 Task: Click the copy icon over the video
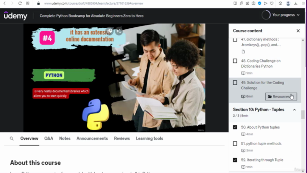(x=110, y=31)
